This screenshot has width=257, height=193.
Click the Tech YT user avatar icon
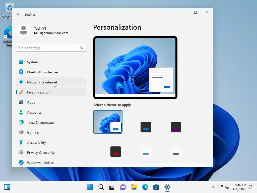(x=24, y=30)
